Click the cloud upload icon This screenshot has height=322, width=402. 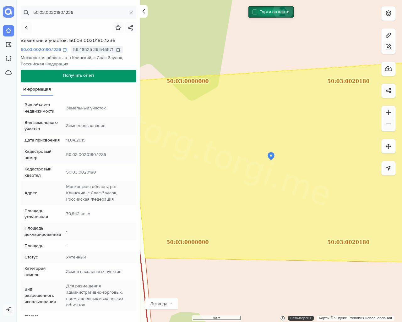[388, 69]
